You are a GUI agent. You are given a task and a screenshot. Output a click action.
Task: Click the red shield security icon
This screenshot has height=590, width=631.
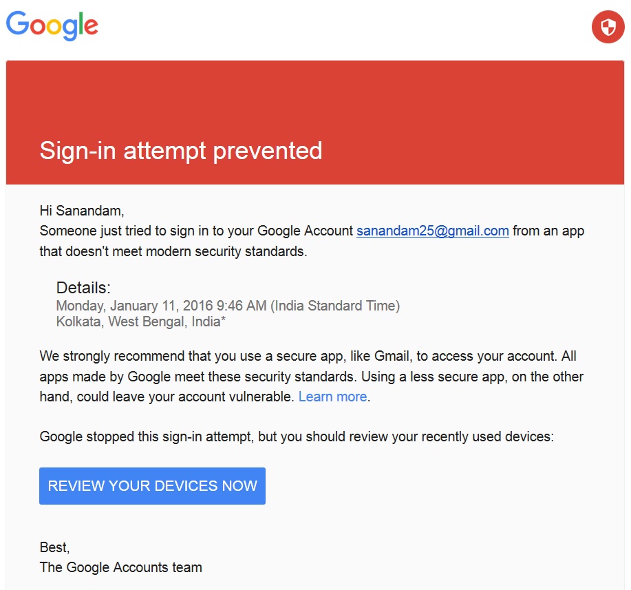point(608,27)
